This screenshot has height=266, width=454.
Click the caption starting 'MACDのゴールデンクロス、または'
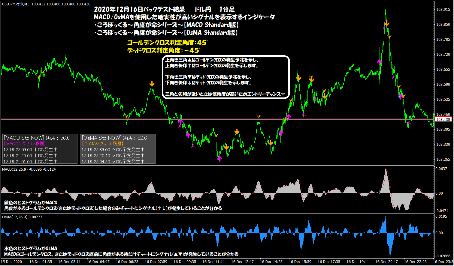click(x=121, y=254)
